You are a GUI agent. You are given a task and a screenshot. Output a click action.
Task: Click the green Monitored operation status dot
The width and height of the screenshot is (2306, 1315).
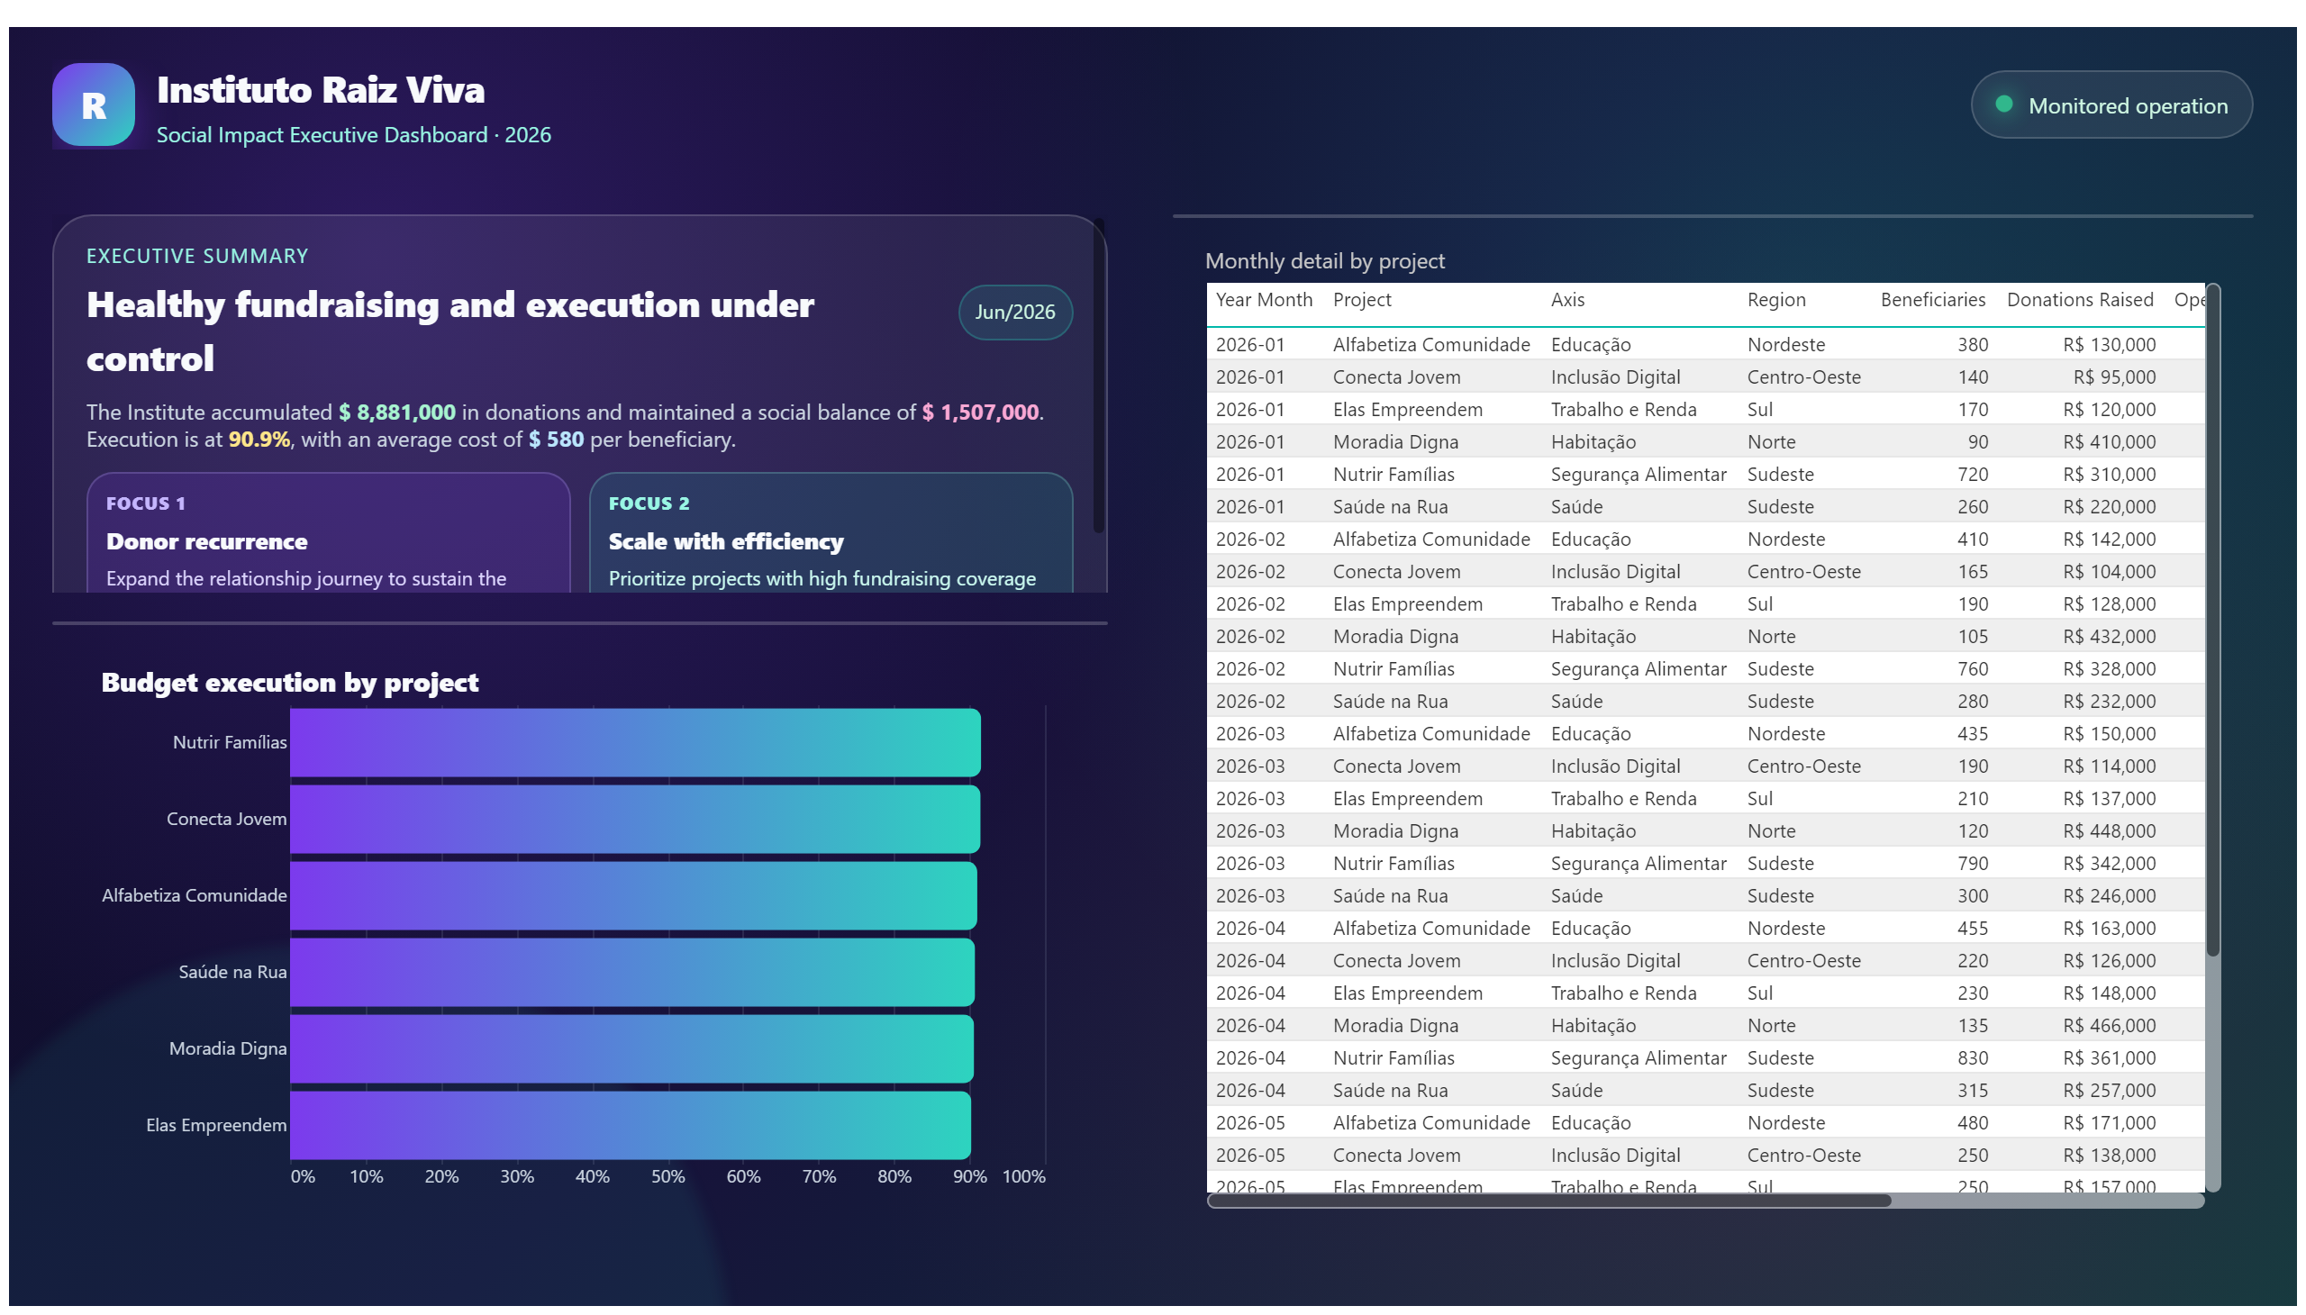2002,104
